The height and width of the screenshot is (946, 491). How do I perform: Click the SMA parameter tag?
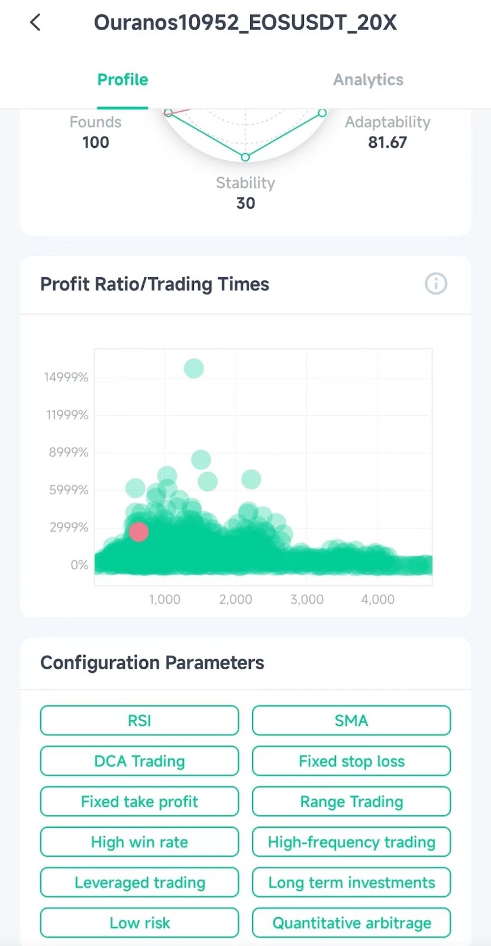pyautogui.click(x=351, y=721)
